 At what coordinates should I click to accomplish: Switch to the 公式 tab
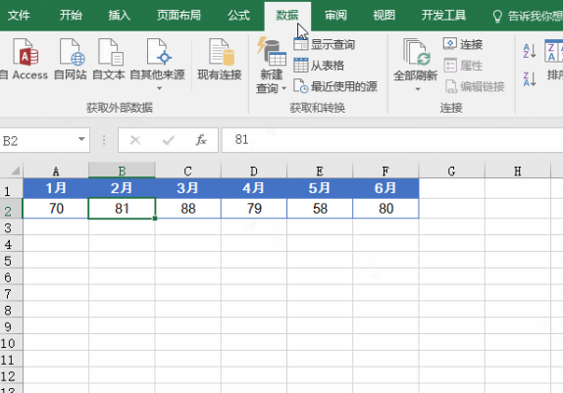238,16
